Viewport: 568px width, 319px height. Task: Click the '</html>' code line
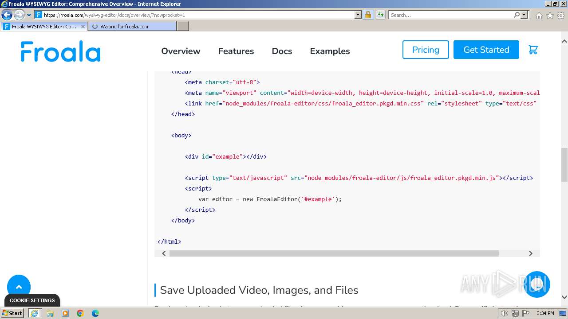pyautogui.click(x=169, y=241)
